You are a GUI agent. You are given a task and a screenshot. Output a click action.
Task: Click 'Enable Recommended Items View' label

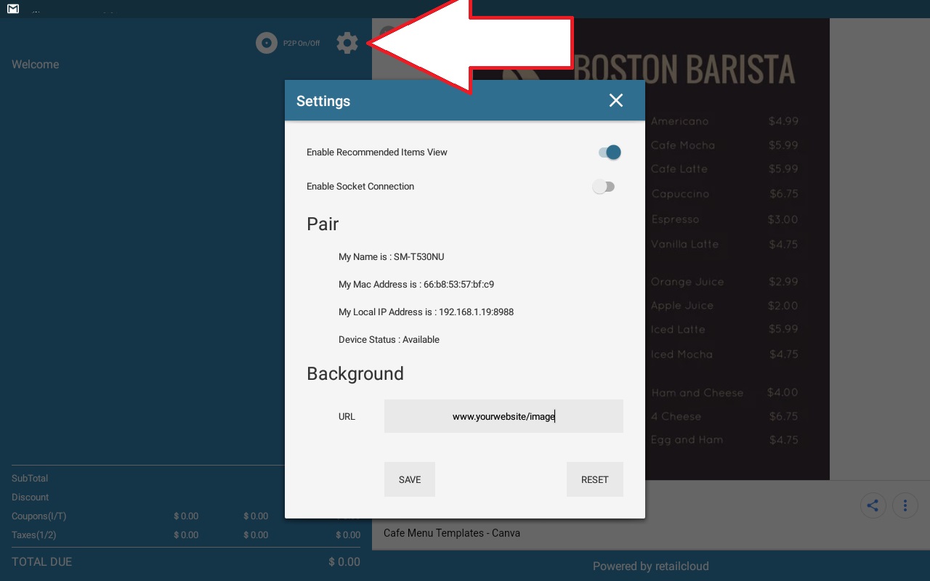(377, 152)
